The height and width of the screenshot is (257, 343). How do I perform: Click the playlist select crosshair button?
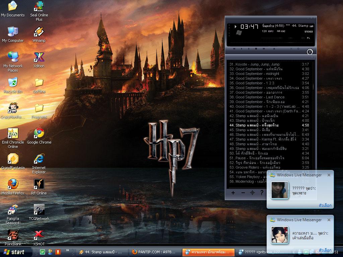(x=252, y=192)
